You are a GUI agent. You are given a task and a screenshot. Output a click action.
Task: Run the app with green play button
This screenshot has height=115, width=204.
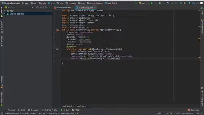click(x=152, y=3)
